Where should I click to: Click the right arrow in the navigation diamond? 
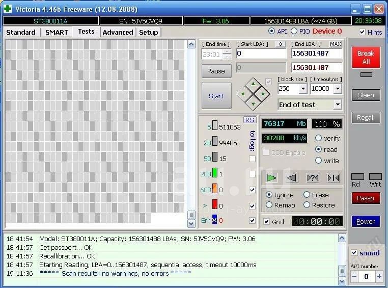pos(263,94)
